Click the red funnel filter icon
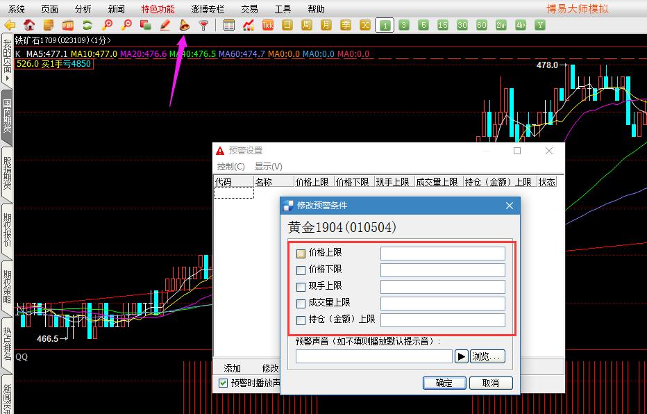 [203, 25]
